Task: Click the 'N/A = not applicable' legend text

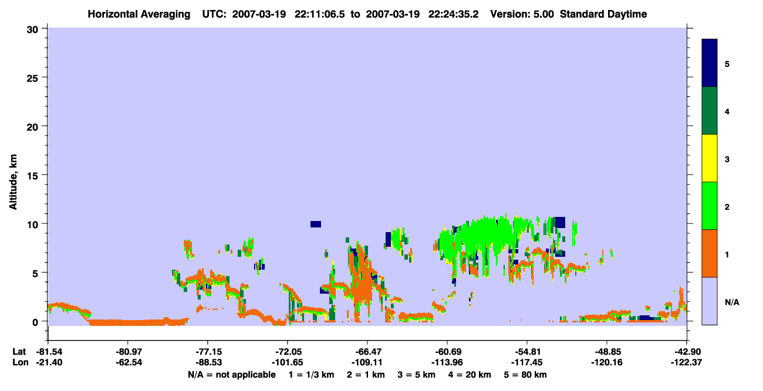Action: [x=231, y=375]
